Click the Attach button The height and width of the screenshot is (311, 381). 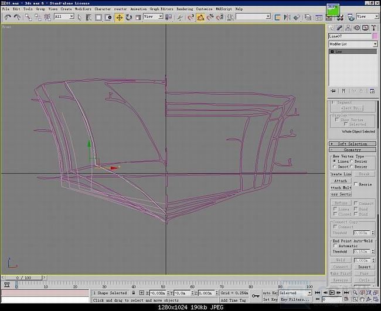click(341, 181)
